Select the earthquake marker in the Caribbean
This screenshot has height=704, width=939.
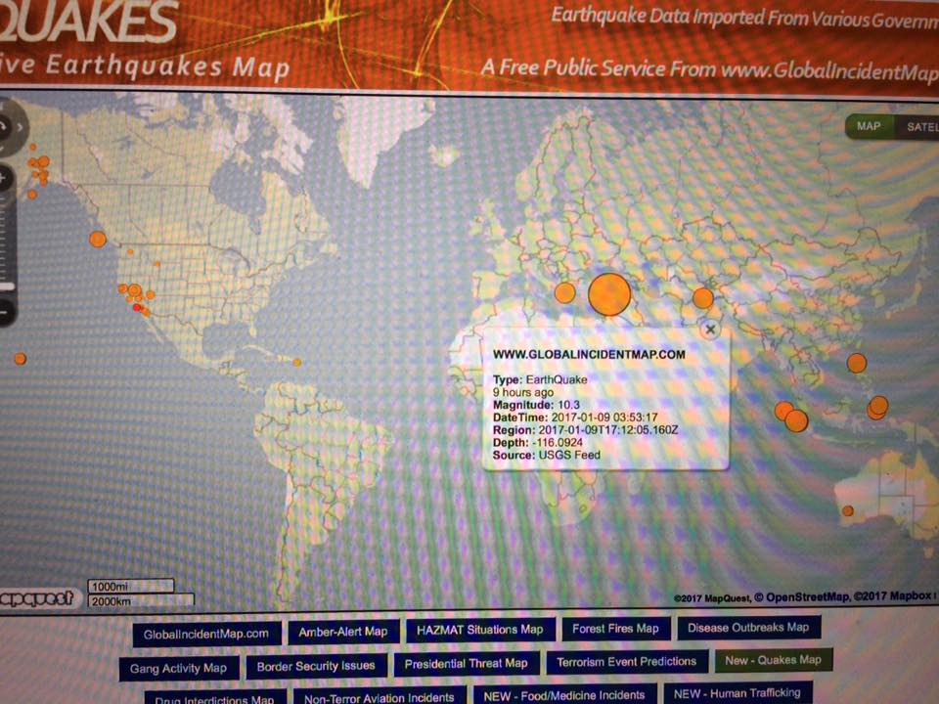click(296, 362)
